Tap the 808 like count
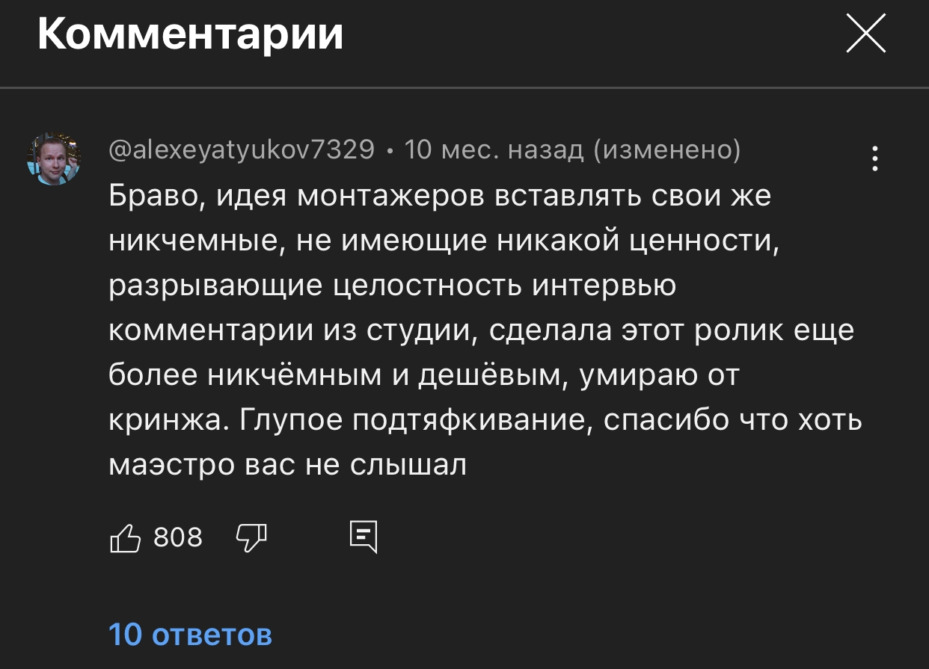Image resolution: width=929 pixels, height=669 pixels. point(178,537)
